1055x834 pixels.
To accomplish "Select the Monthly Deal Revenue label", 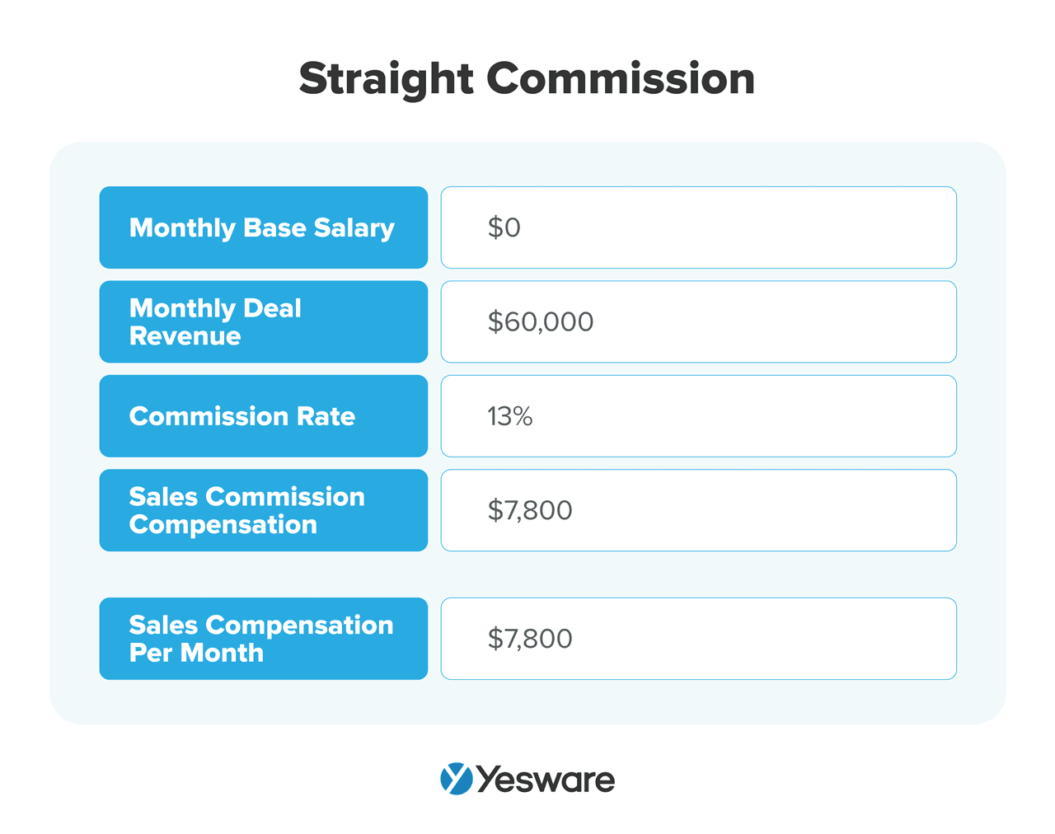I will pos(263,321).
